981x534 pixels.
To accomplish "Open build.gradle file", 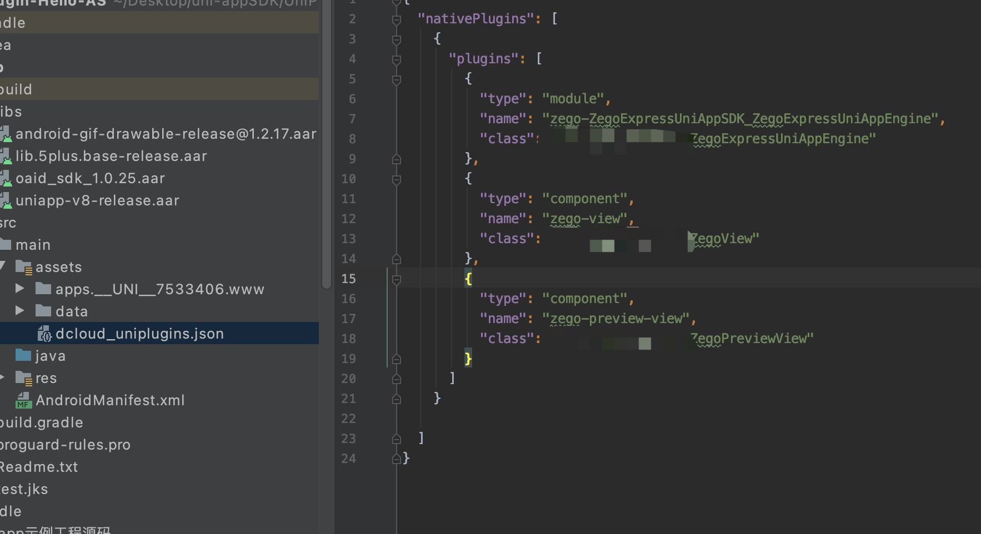I will click(x=42, y=422).
